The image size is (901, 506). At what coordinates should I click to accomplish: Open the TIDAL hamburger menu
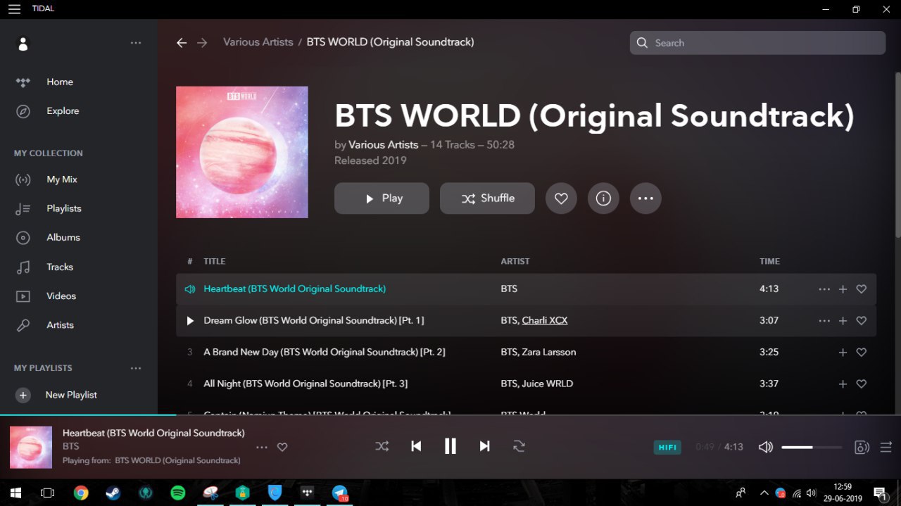tap(14, 9)
